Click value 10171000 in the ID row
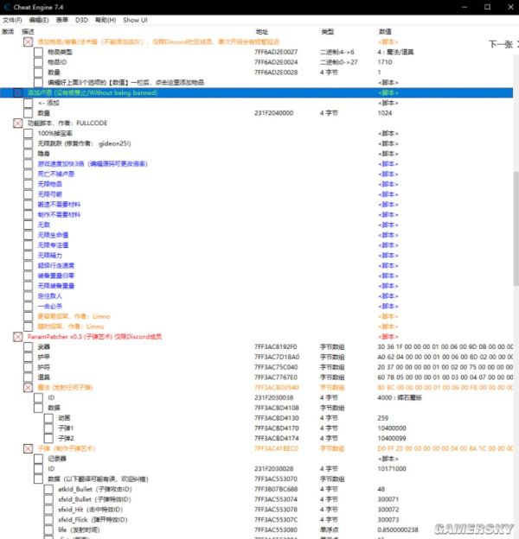The image size is (519, 539). [x=392, y=469]
